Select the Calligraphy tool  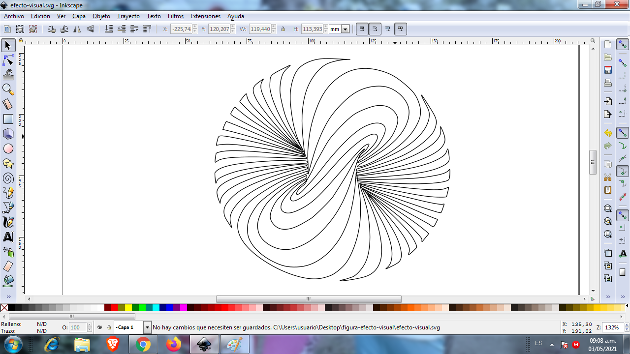[8, 222]
